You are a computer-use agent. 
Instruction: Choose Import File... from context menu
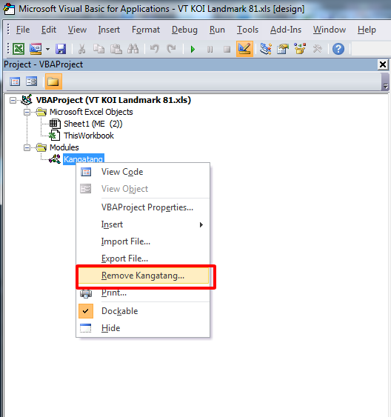(x=143, y=241)
